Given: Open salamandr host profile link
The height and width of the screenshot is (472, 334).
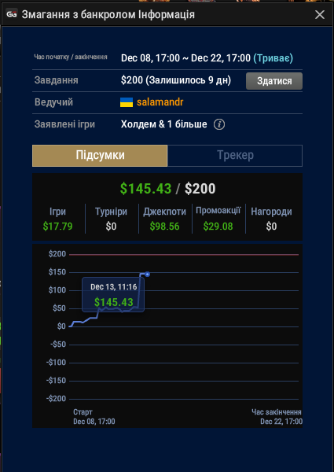Looking at the screenshot, I should point(160,102).
